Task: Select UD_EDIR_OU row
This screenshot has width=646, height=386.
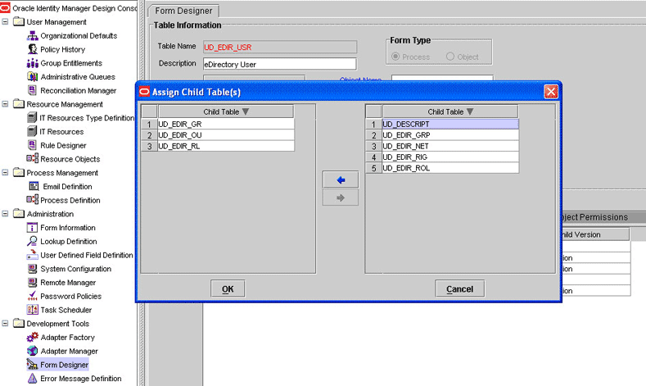Action: tap(226, 135)
